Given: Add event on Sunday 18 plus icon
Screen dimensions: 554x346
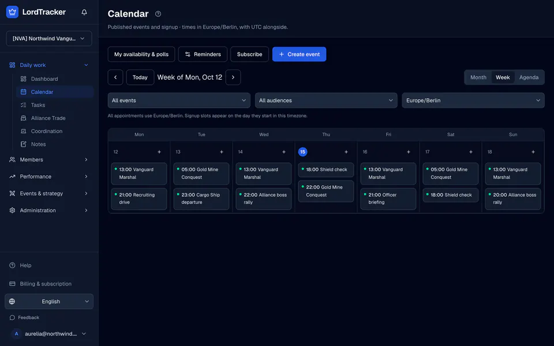Looking at the screenshot, I should [x=533, y=152].
